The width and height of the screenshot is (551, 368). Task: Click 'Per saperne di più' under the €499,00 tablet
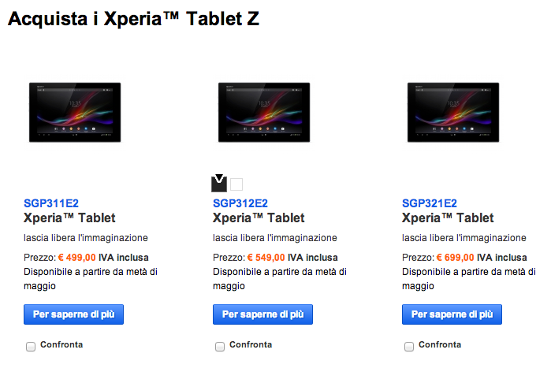(74, 314)
